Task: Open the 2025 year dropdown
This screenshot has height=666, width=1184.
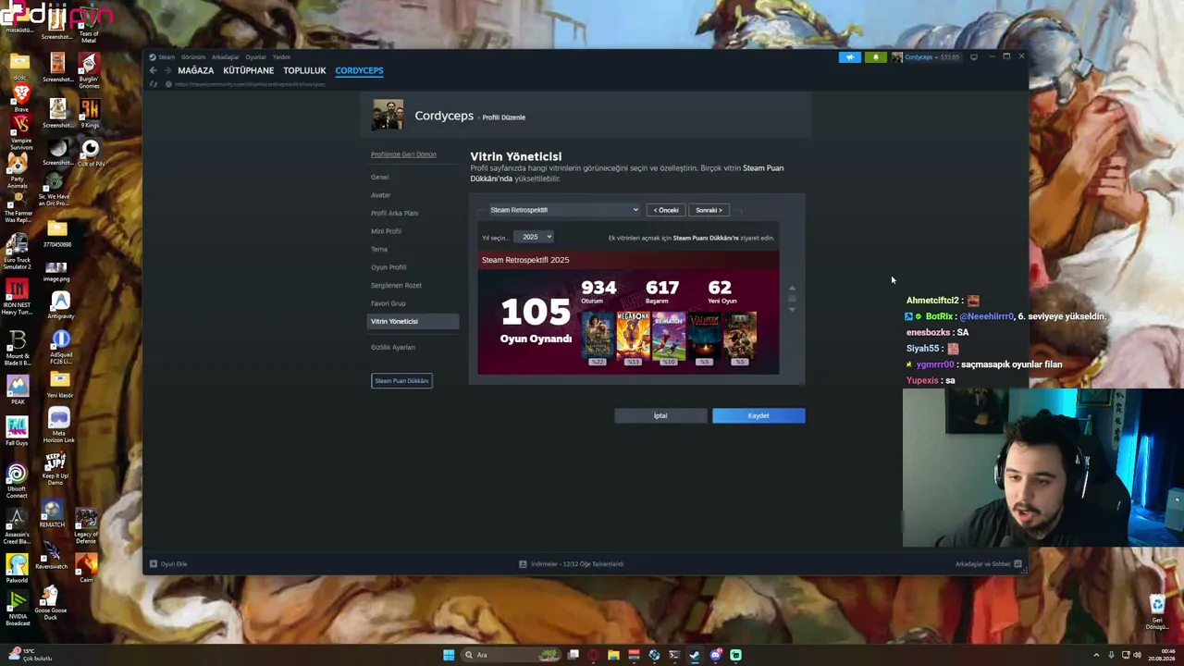Action: [x=536, y=237]
